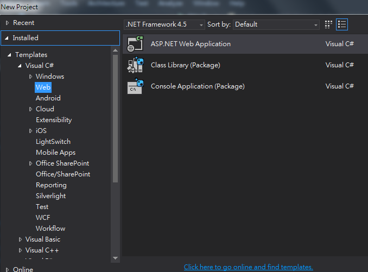368x272 pixels.
Task: Click Visual C# label in Class Library row
Action: pos(340,65)
